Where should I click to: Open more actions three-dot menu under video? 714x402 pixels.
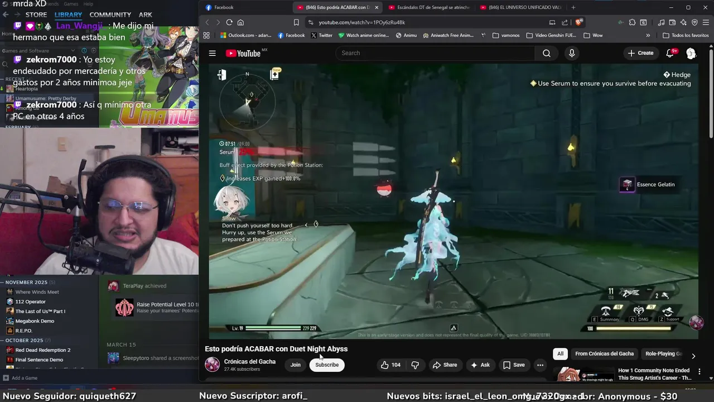click(540, 365)
